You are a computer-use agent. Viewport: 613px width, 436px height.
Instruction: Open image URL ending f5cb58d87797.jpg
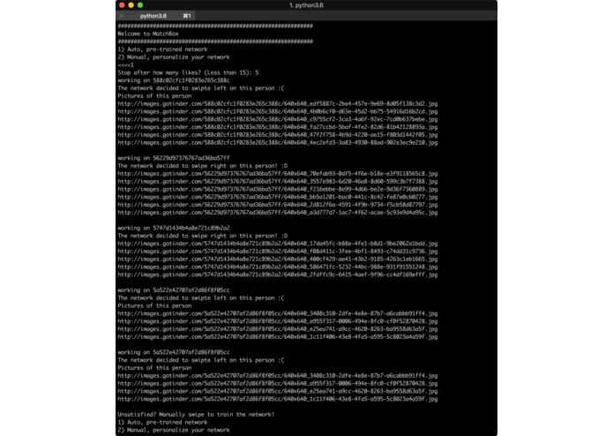278,205
